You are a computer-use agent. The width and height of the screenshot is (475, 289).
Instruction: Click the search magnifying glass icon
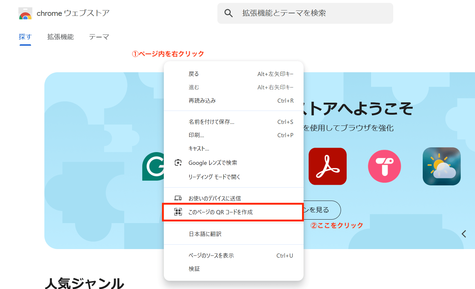(x=228, y=13)
